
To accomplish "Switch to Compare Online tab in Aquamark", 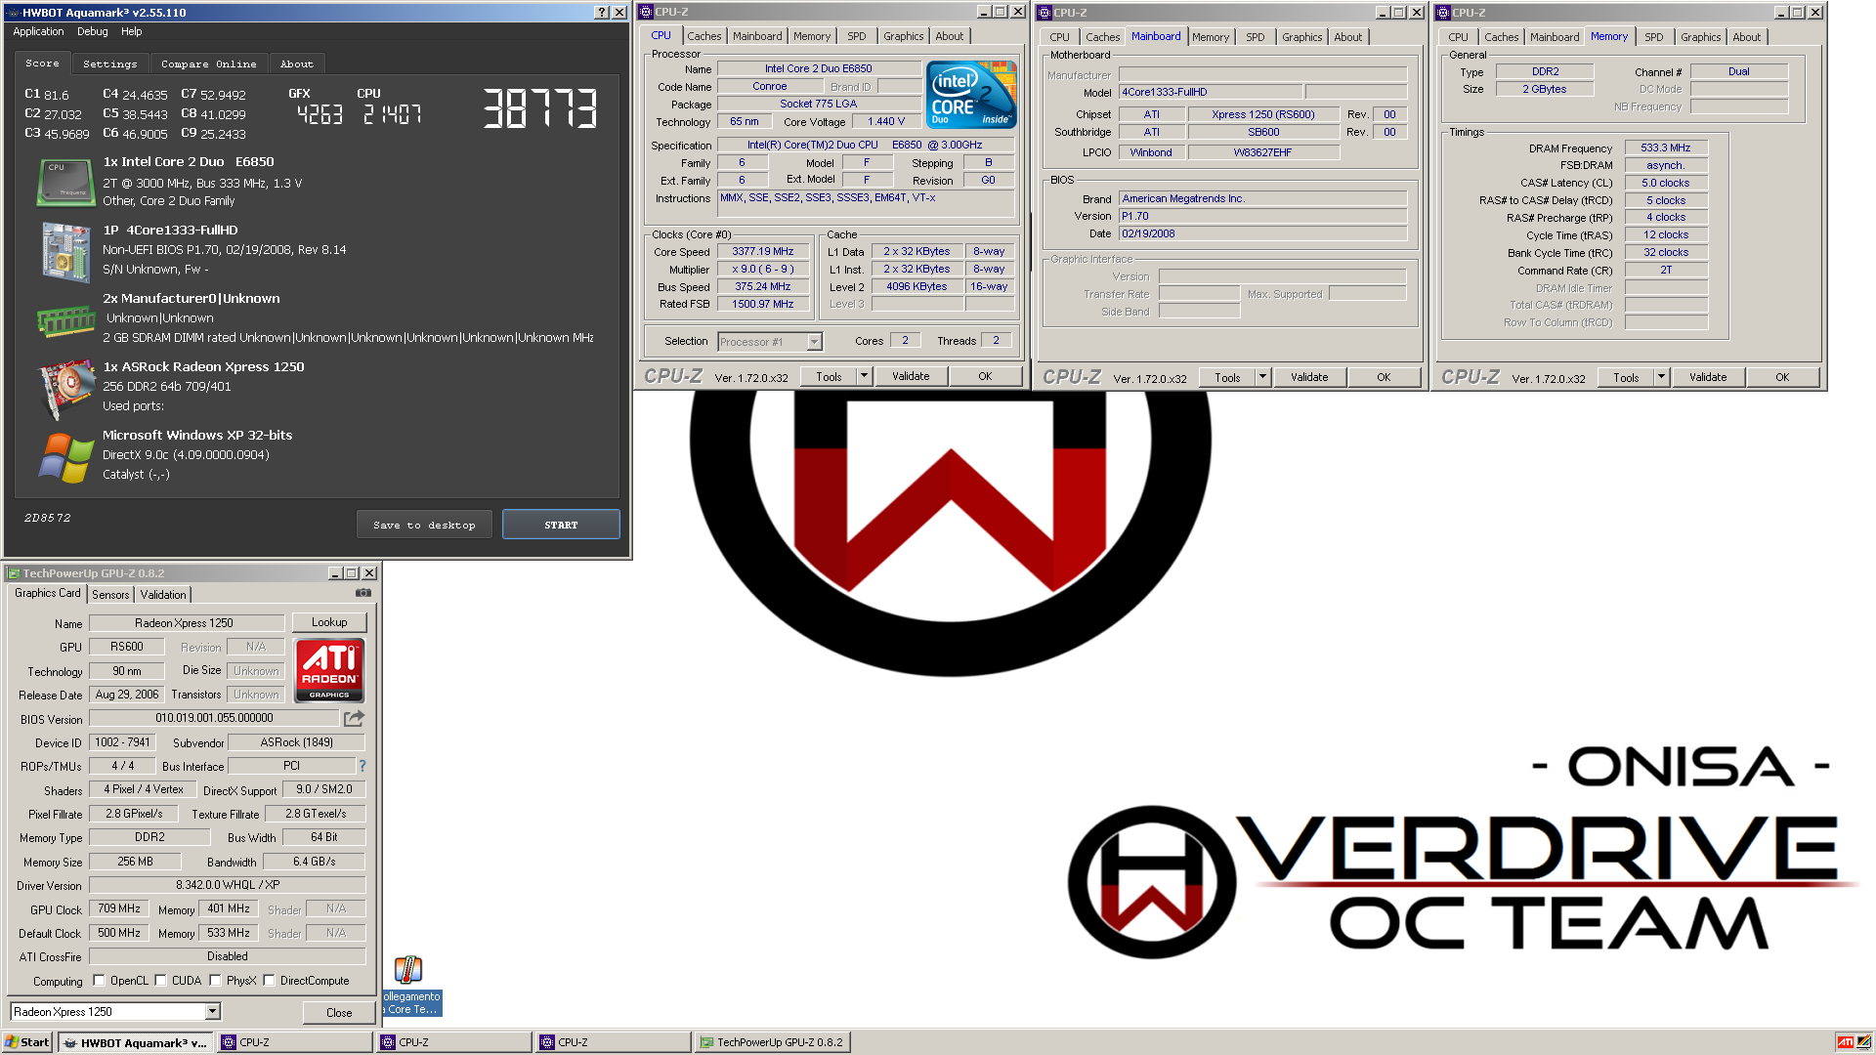I will click(x=209, y=63).
